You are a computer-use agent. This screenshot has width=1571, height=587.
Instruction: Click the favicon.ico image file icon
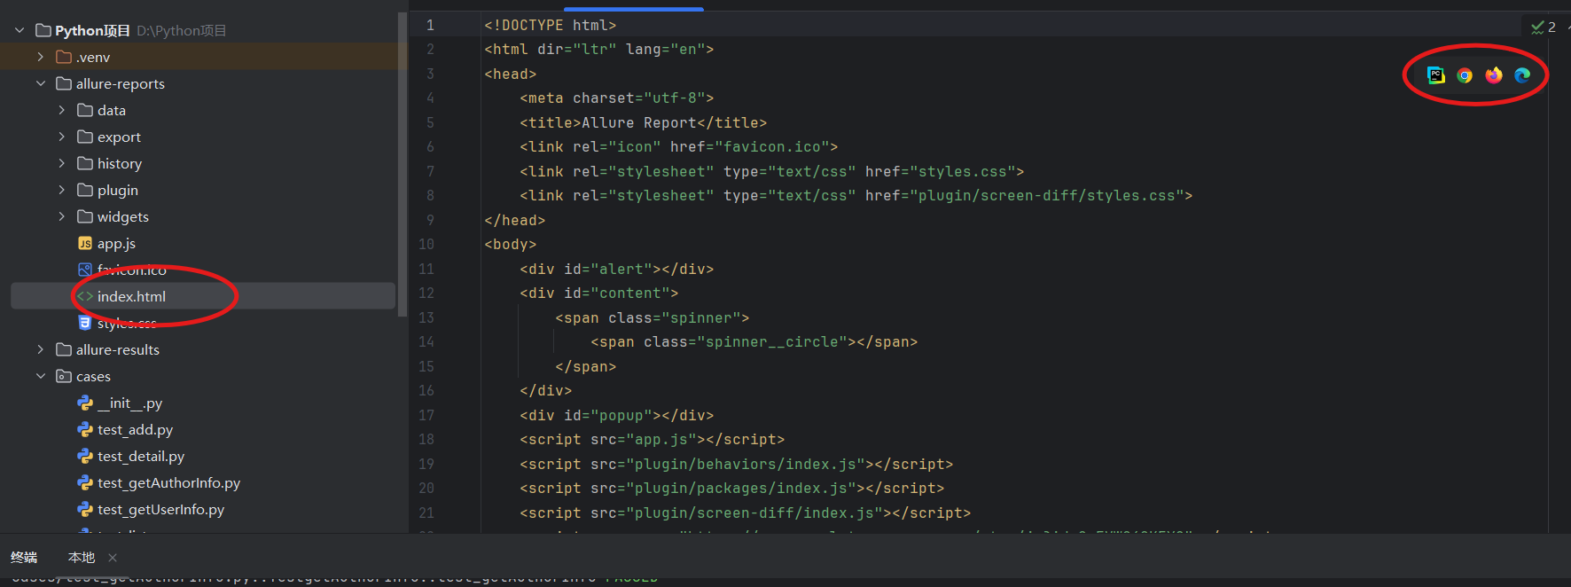pyautogui.click(x=85, y=270)
